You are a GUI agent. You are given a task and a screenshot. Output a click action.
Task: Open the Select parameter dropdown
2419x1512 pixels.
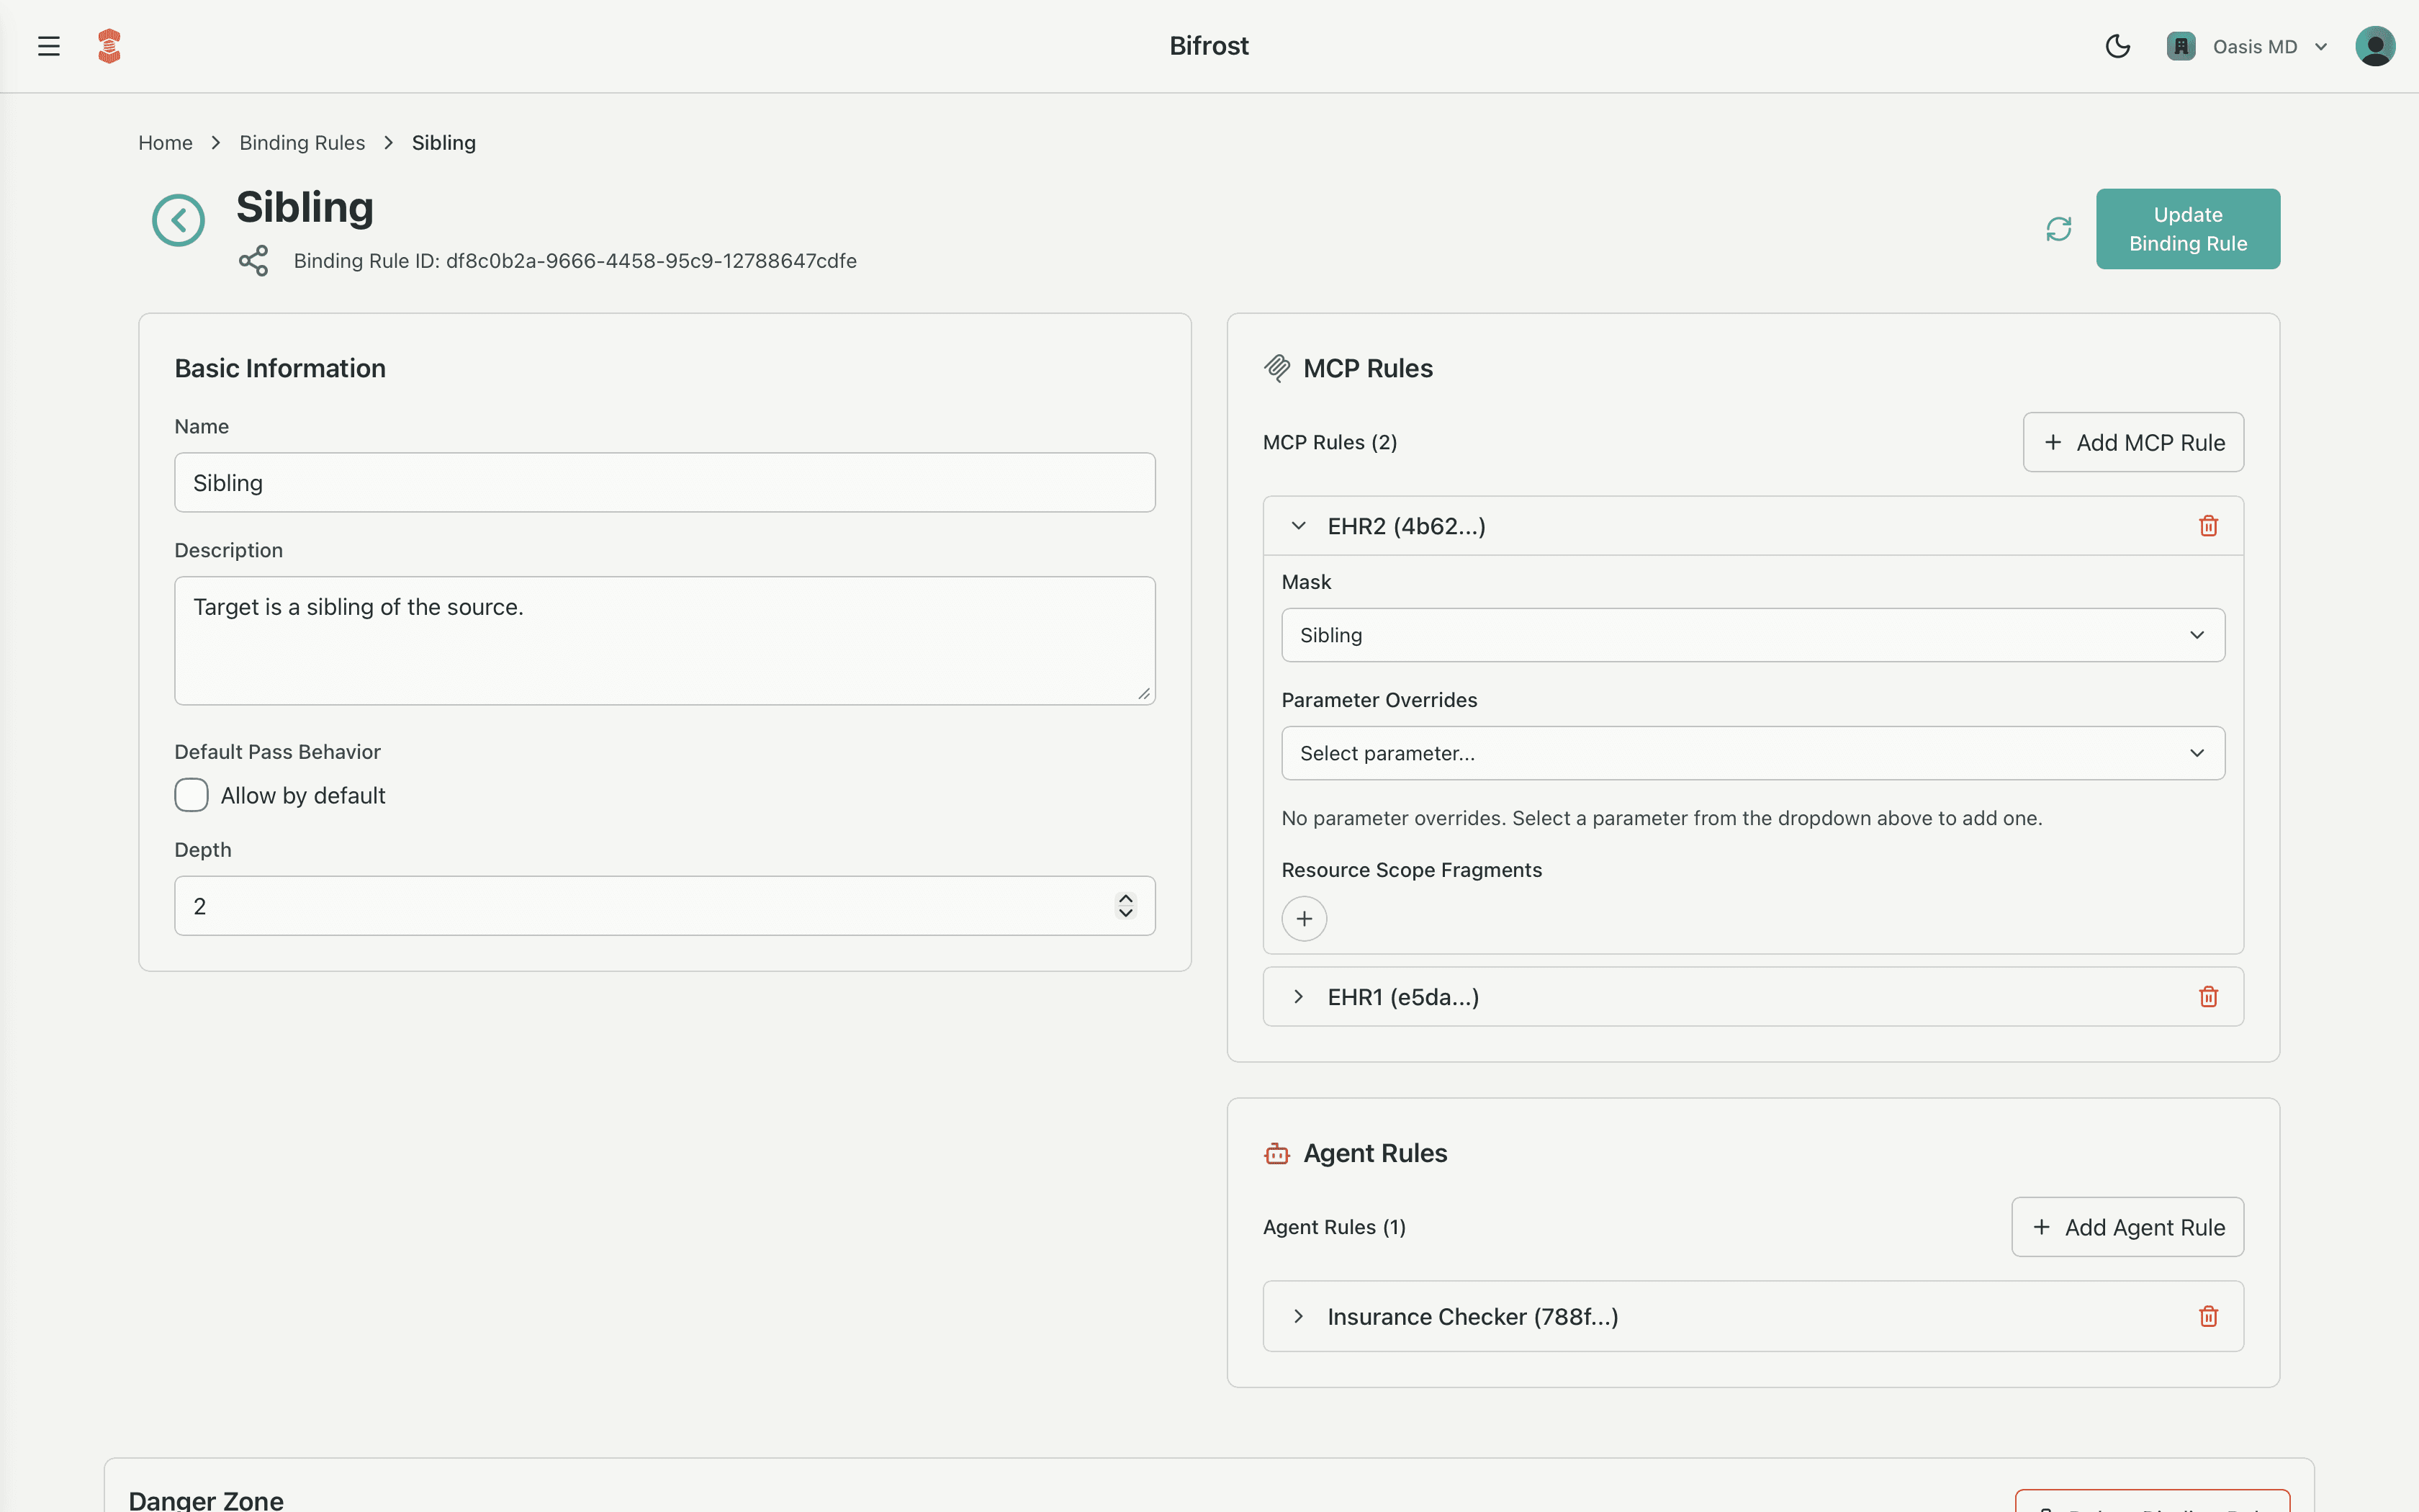pos(1752,753)
